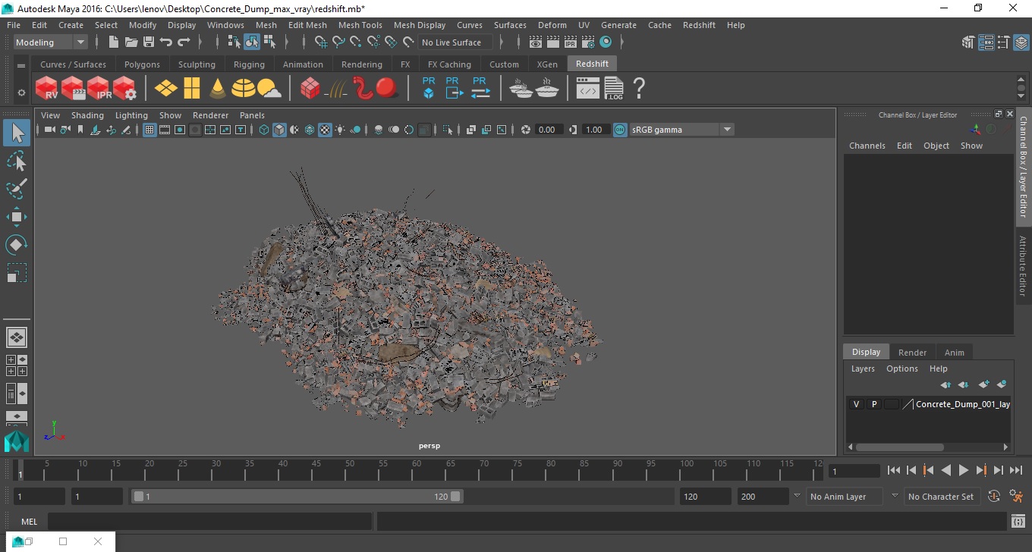Image resolution: width=1032 pixels, height=552 pixels.
Task: Step to next key button
Action: [x=981, y=471]
